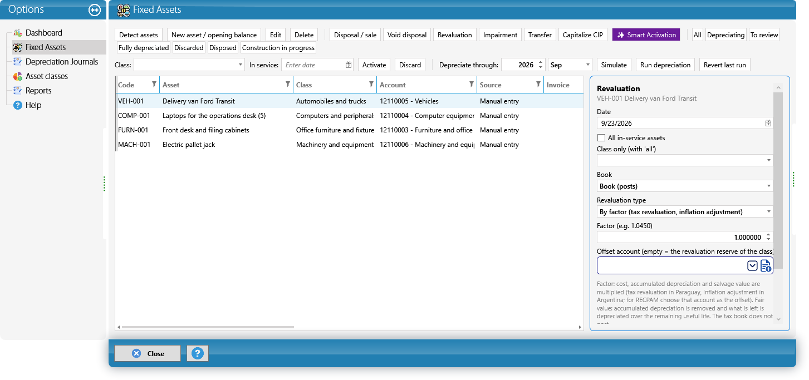Click the Transfer button
The width and height of the screenshot is (809, 380).
540,34
